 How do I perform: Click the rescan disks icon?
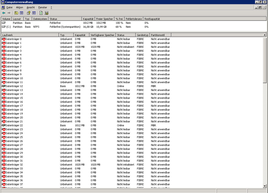pyautogui.click(x=47, y=13)
